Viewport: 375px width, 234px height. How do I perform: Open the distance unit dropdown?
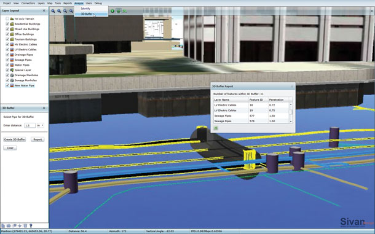(x=41, y=125)
